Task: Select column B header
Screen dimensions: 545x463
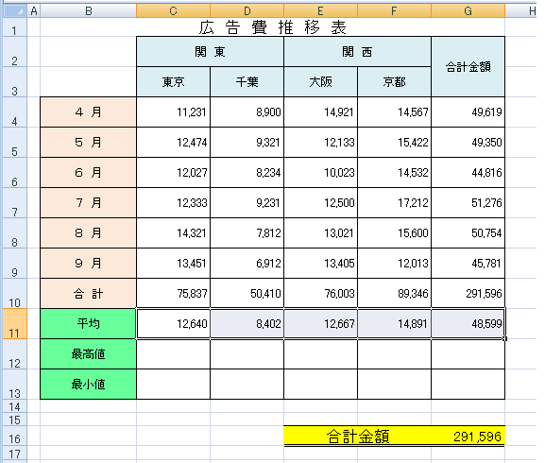Action: pyautogui.click(x=88, y=10)
